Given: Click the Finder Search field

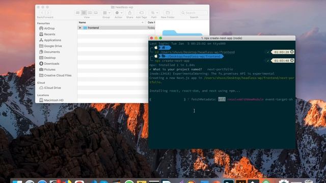Looking at the screenshot, I should coord(194,13).
